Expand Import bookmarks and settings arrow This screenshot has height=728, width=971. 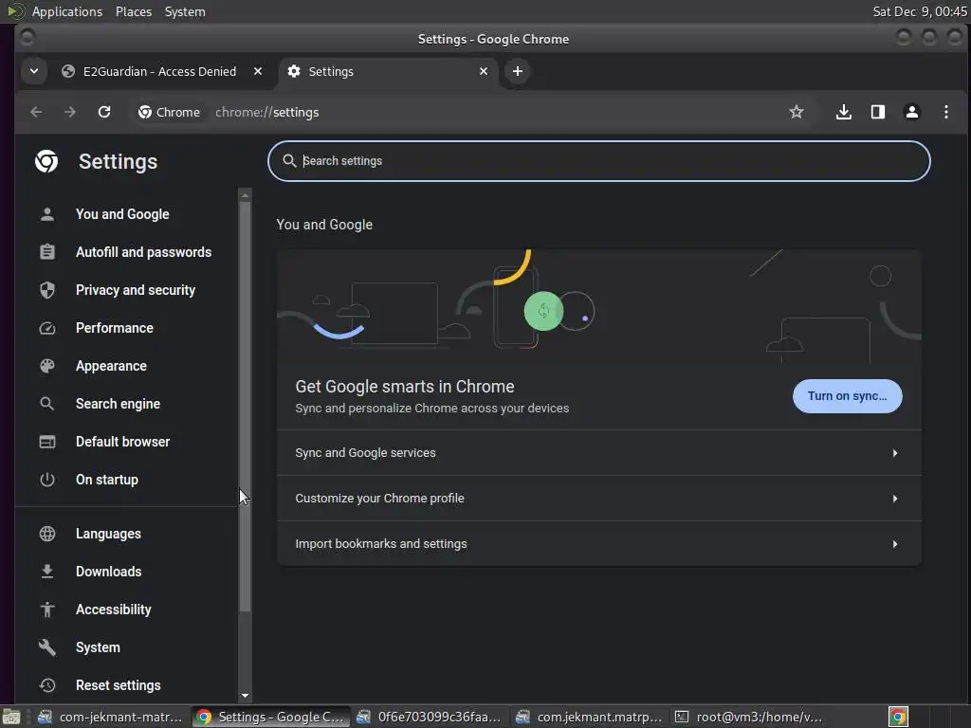click(895, 544)
